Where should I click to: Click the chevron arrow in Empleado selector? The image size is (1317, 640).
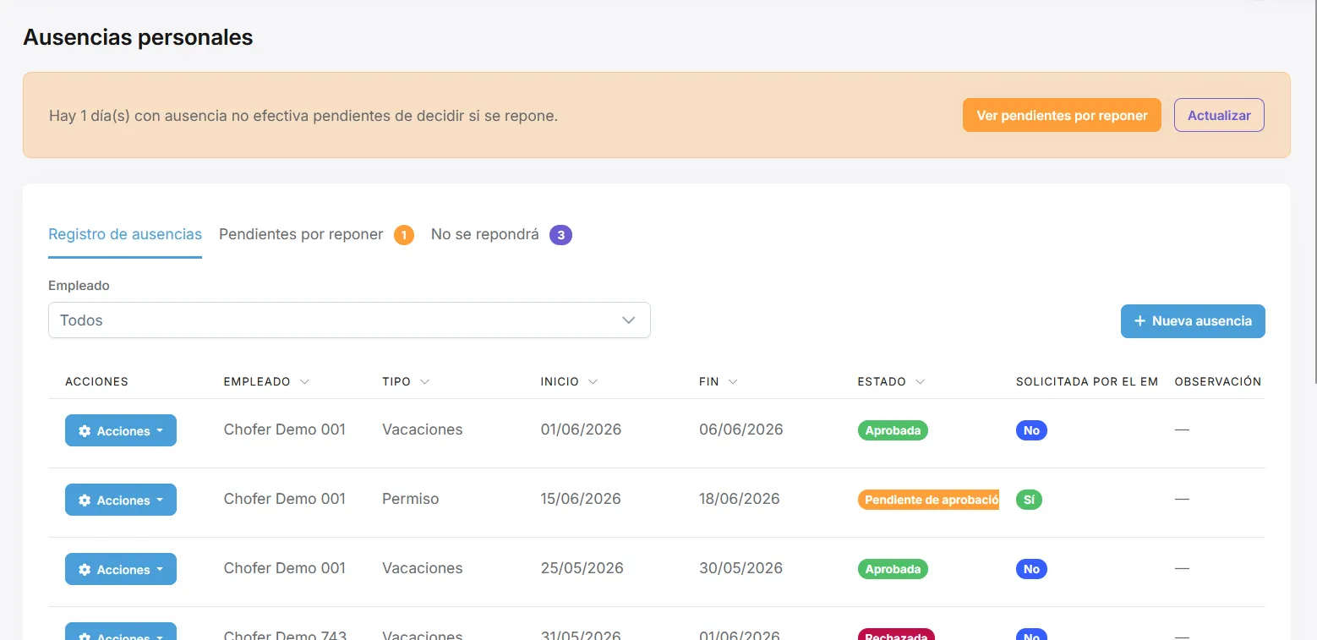[x=628, y=320]
